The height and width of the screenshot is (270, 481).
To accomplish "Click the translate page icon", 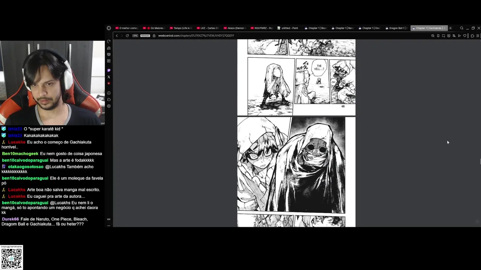I will pos(454,36).
